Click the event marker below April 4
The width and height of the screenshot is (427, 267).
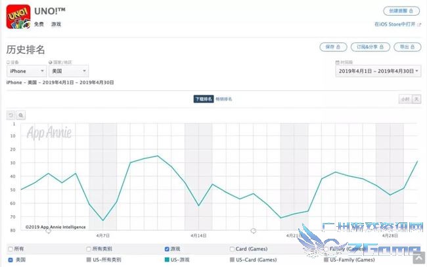(48, 231)
